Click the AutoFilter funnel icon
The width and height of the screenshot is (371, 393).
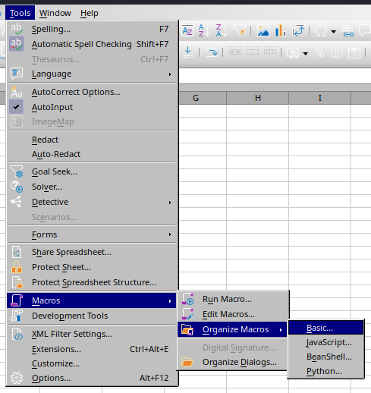point(239,30)
